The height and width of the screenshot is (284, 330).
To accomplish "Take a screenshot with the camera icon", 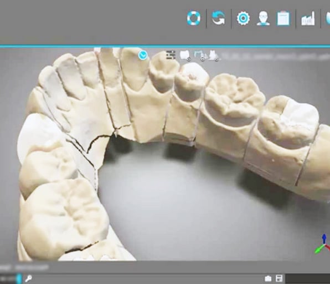I will click(268, 278).
